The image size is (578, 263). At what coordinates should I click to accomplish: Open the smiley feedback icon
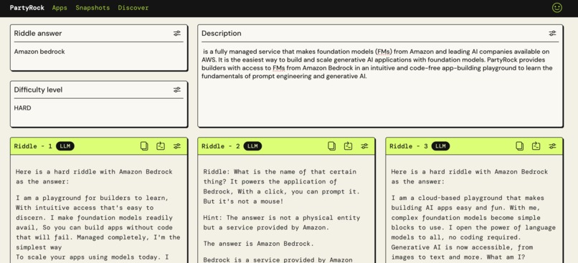557,8
